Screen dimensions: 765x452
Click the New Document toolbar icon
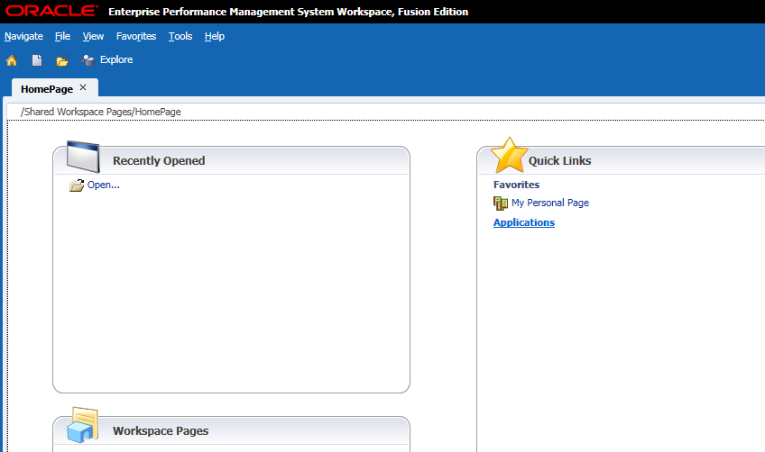(x=37, y=60)
